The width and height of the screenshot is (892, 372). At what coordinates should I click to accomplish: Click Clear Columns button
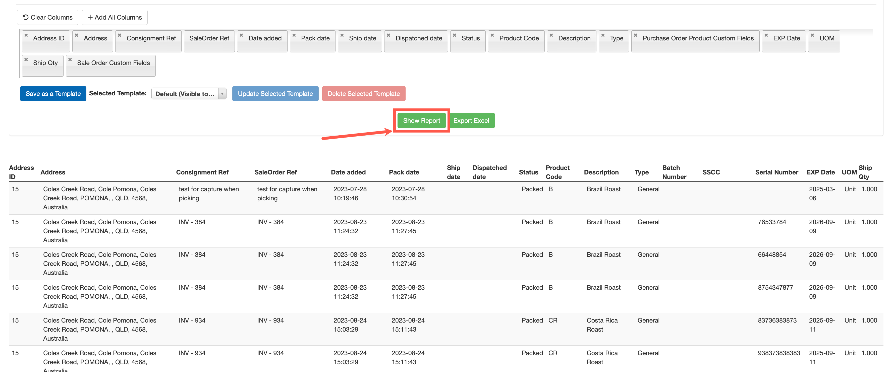coord(47,17)
